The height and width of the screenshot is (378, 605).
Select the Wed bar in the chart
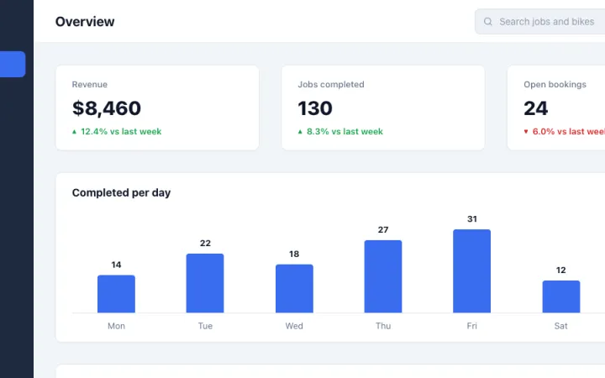(294, 288)
